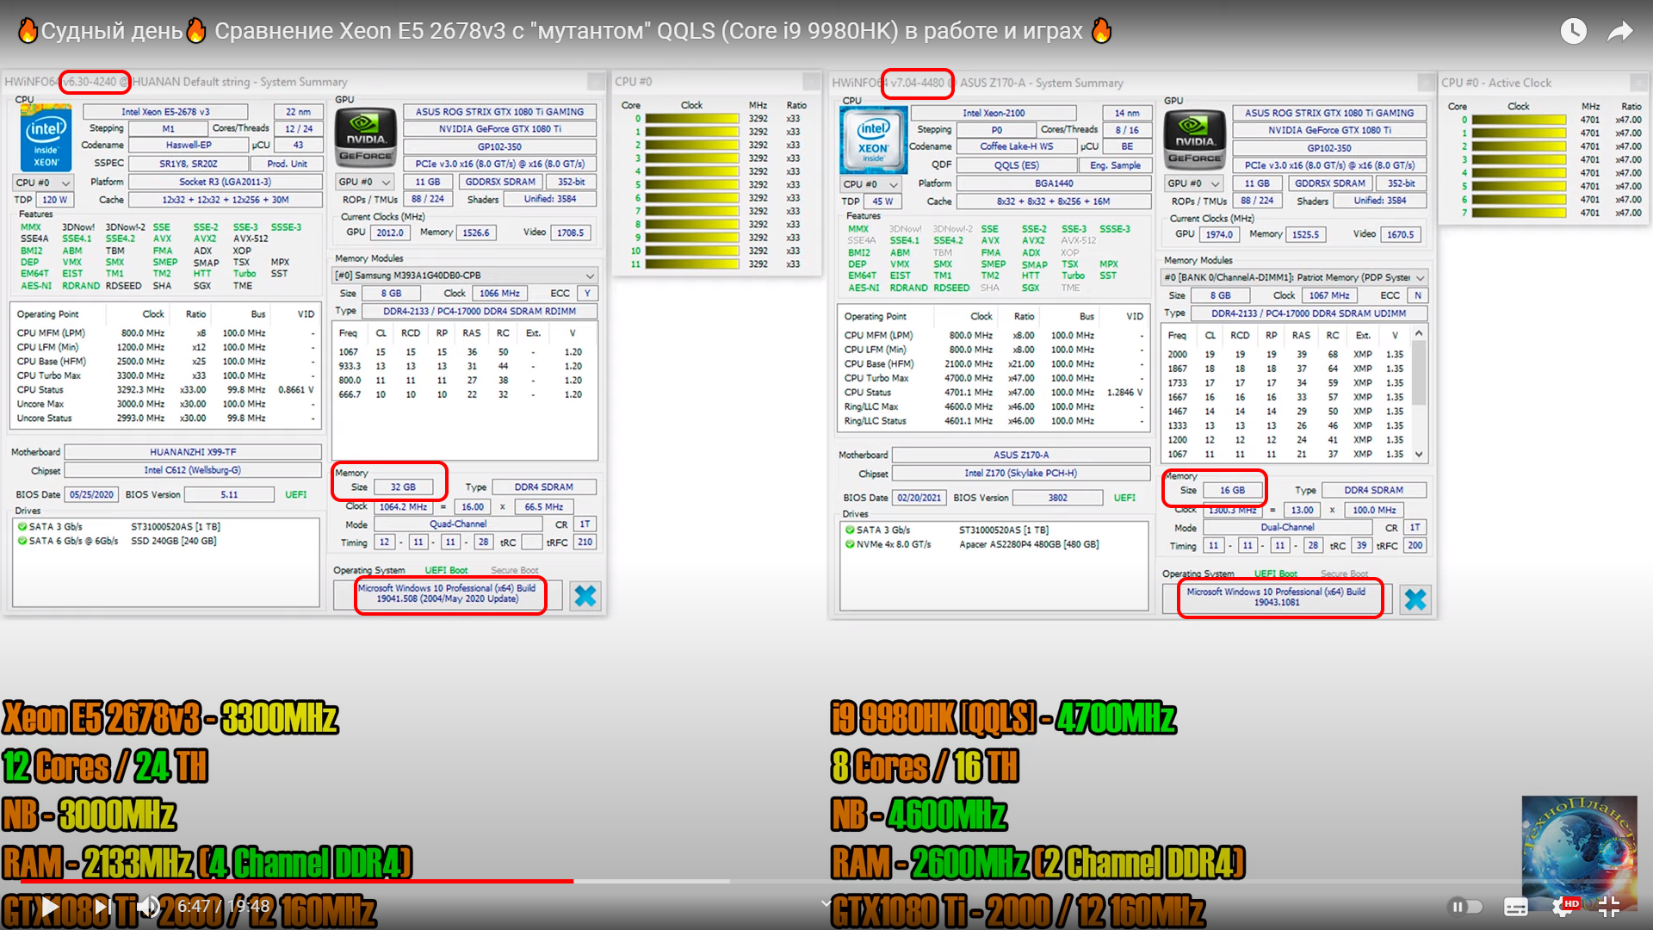Expand the video chapters chevron
This screenshot has width=1653, height=930.
[826, 903]
